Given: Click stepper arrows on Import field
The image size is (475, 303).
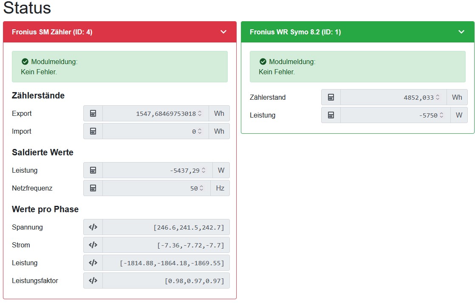Looking at the screenshot, I should [x=200, y=132].
